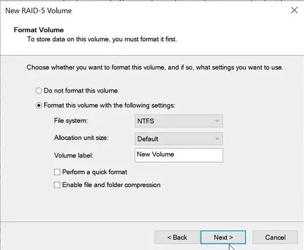This screenshot has width=304, height=250.
Task: Open the Allocation unit size Default combo box
Action: click(179, 139)
